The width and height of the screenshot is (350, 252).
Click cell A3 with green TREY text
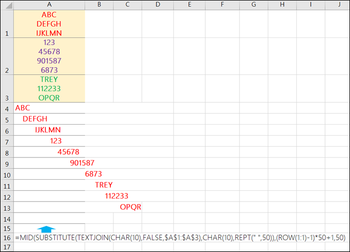[49, 89]
